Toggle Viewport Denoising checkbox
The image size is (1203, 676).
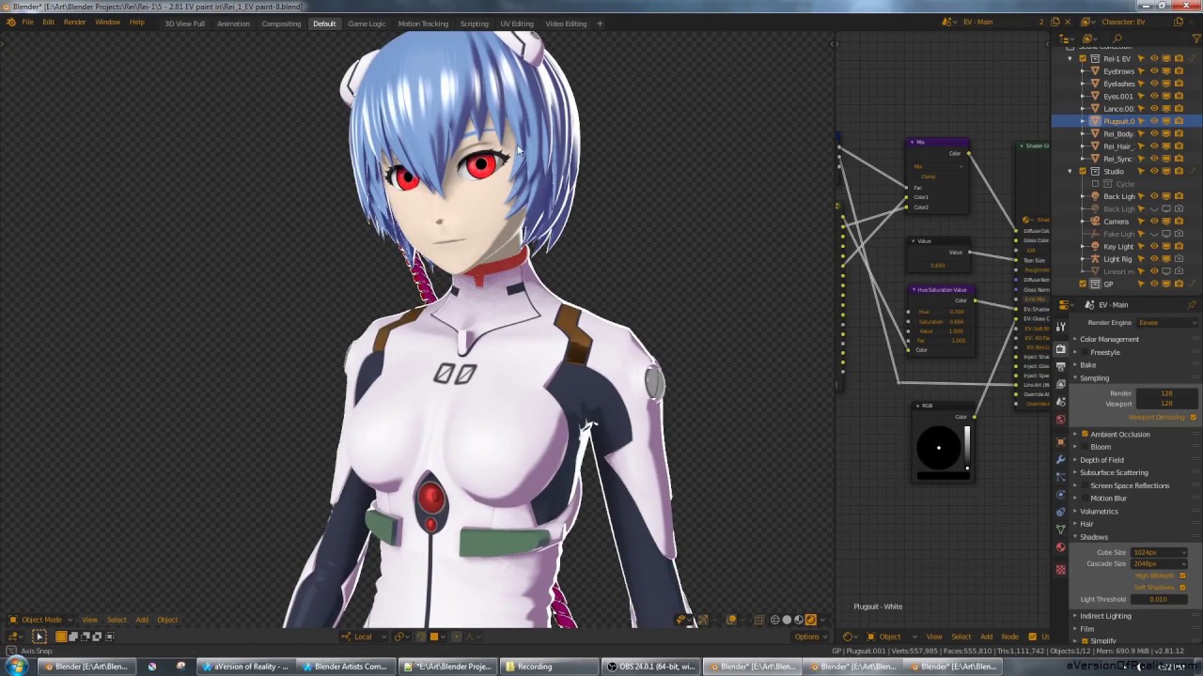pyautogui.click(x=1193, y=418)
